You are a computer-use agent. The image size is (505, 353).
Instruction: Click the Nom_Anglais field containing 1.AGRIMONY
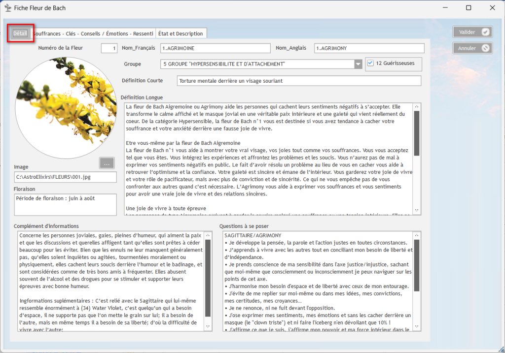[x=369, y=48]
